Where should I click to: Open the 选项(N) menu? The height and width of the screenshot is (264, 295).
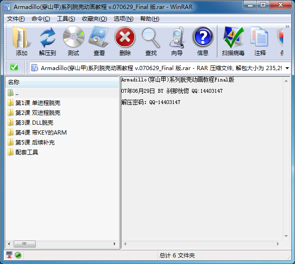[123, 19]
